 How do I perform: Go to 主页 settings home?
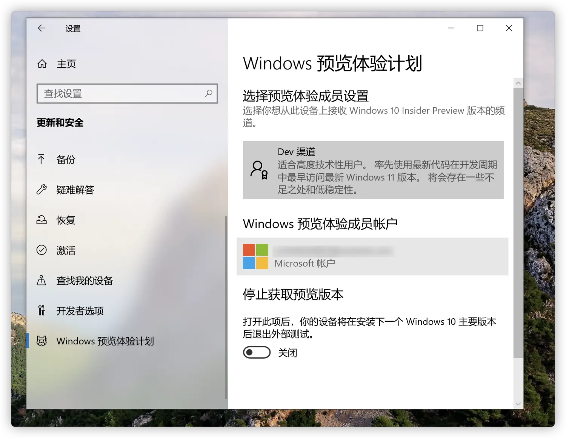click(x=126, y=64)
